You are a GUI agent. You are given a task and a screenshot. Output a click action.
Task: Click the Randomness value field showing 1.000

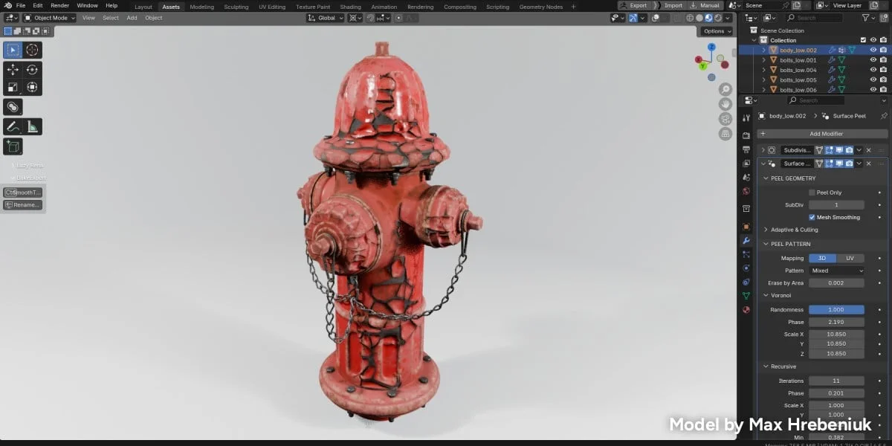coord(836,309)
